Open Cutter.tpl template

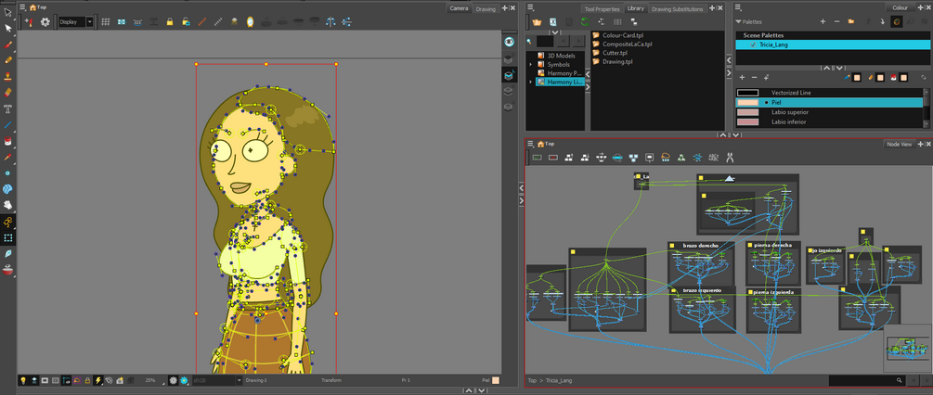click(616, 53)
